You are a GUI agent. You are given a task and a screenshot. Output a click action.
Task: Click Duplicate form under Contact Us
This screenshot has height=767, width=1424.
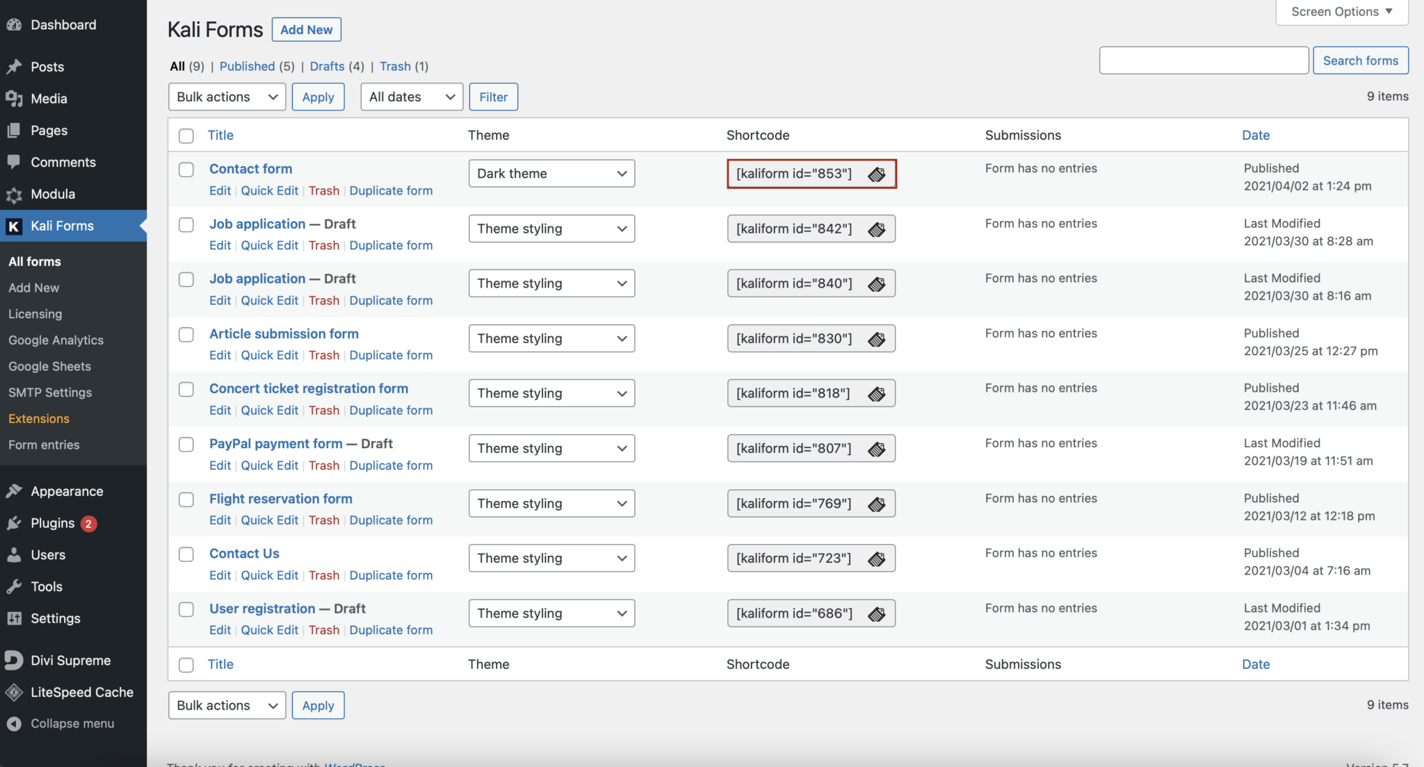tap(391, 575)
